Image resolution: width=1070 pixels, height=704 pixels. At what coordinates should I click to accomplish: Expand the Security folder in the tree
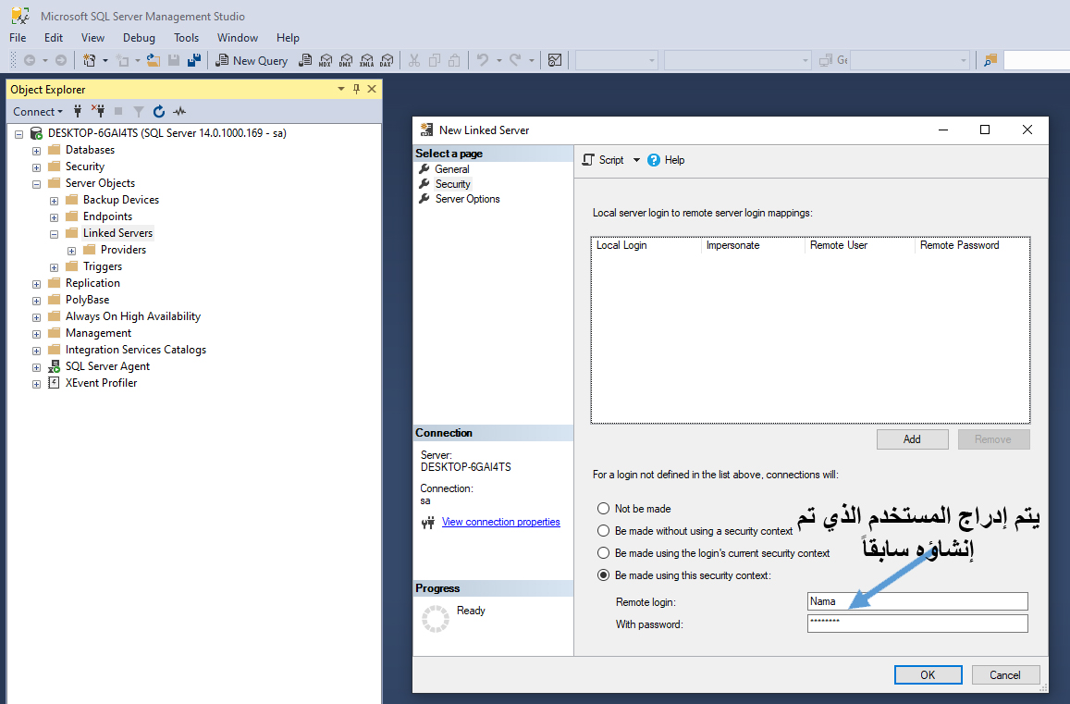pos(37,167)
